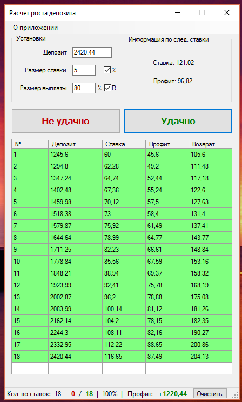Viewport: 242px width, 402px height.
Task: Click the Очистить button in status bar
Action: click(210, 394)
